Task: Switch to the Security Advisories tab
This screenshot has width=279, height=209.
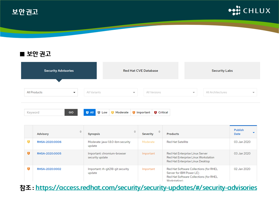Action: tap(59, 71)
